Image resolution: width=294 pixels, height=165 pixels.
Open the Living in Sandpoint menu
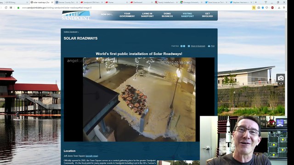147,15
